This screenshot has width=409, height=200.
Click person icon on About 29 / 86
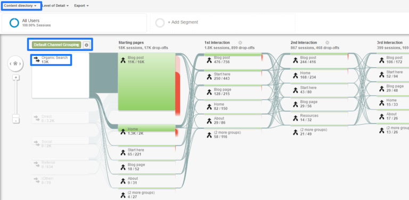click(x=209, y=120)
